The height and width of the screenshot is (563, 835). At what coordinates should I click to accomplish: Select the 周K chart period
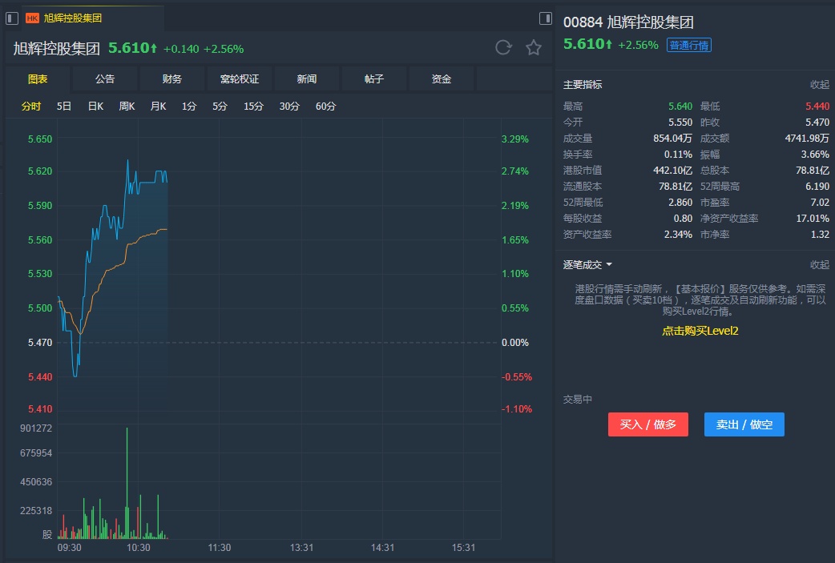pos(127,107)
